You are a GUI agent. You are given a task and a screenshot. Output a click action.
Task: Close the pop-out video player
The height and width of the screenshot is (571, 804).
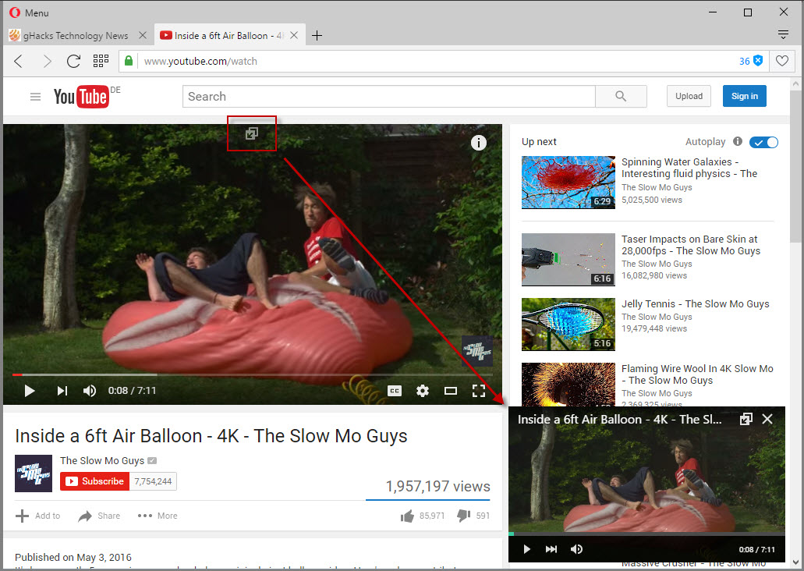(767, 419)
